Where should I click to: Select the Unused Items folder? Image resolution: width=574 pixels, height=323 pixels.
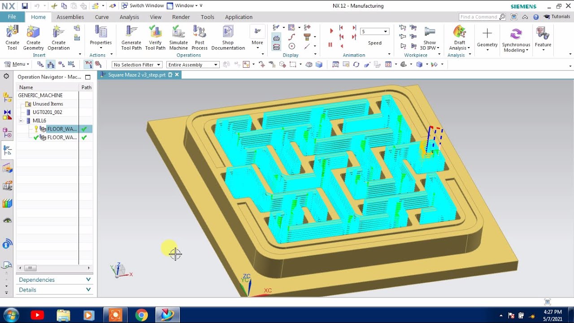43,104
